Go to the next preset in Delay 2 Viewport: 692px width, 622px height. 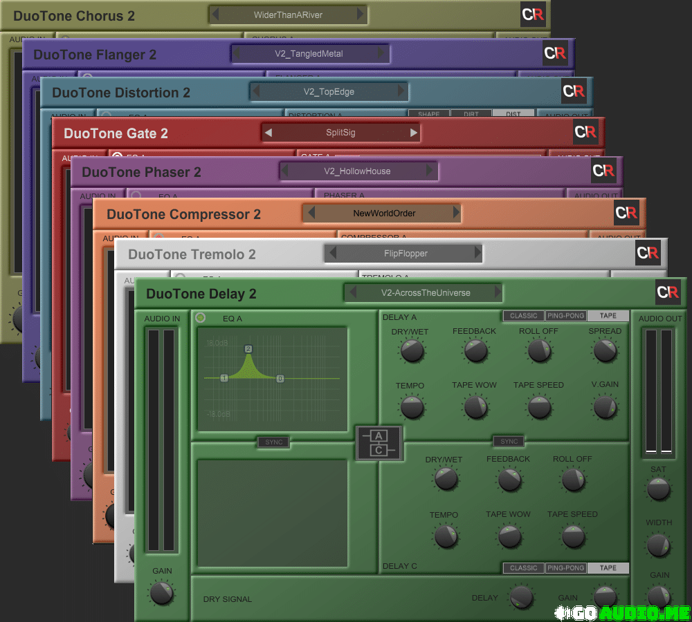[498, 292]
